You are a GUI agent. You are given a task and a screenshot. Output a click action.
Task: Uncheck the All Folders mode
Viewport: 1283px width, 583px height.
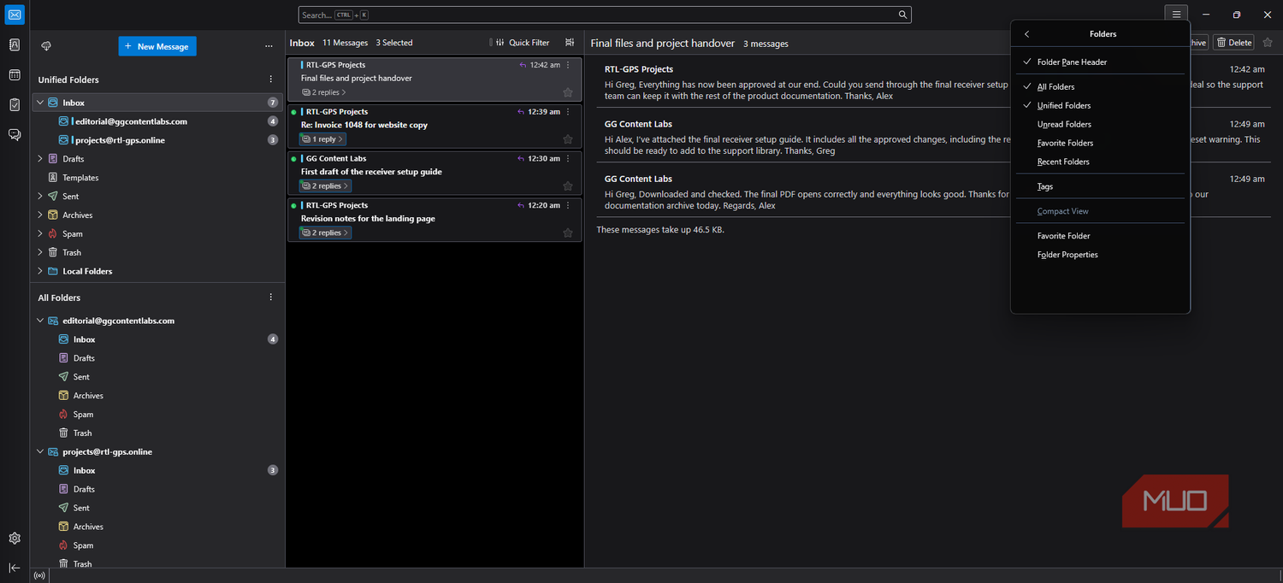(x=1100, y=86)
